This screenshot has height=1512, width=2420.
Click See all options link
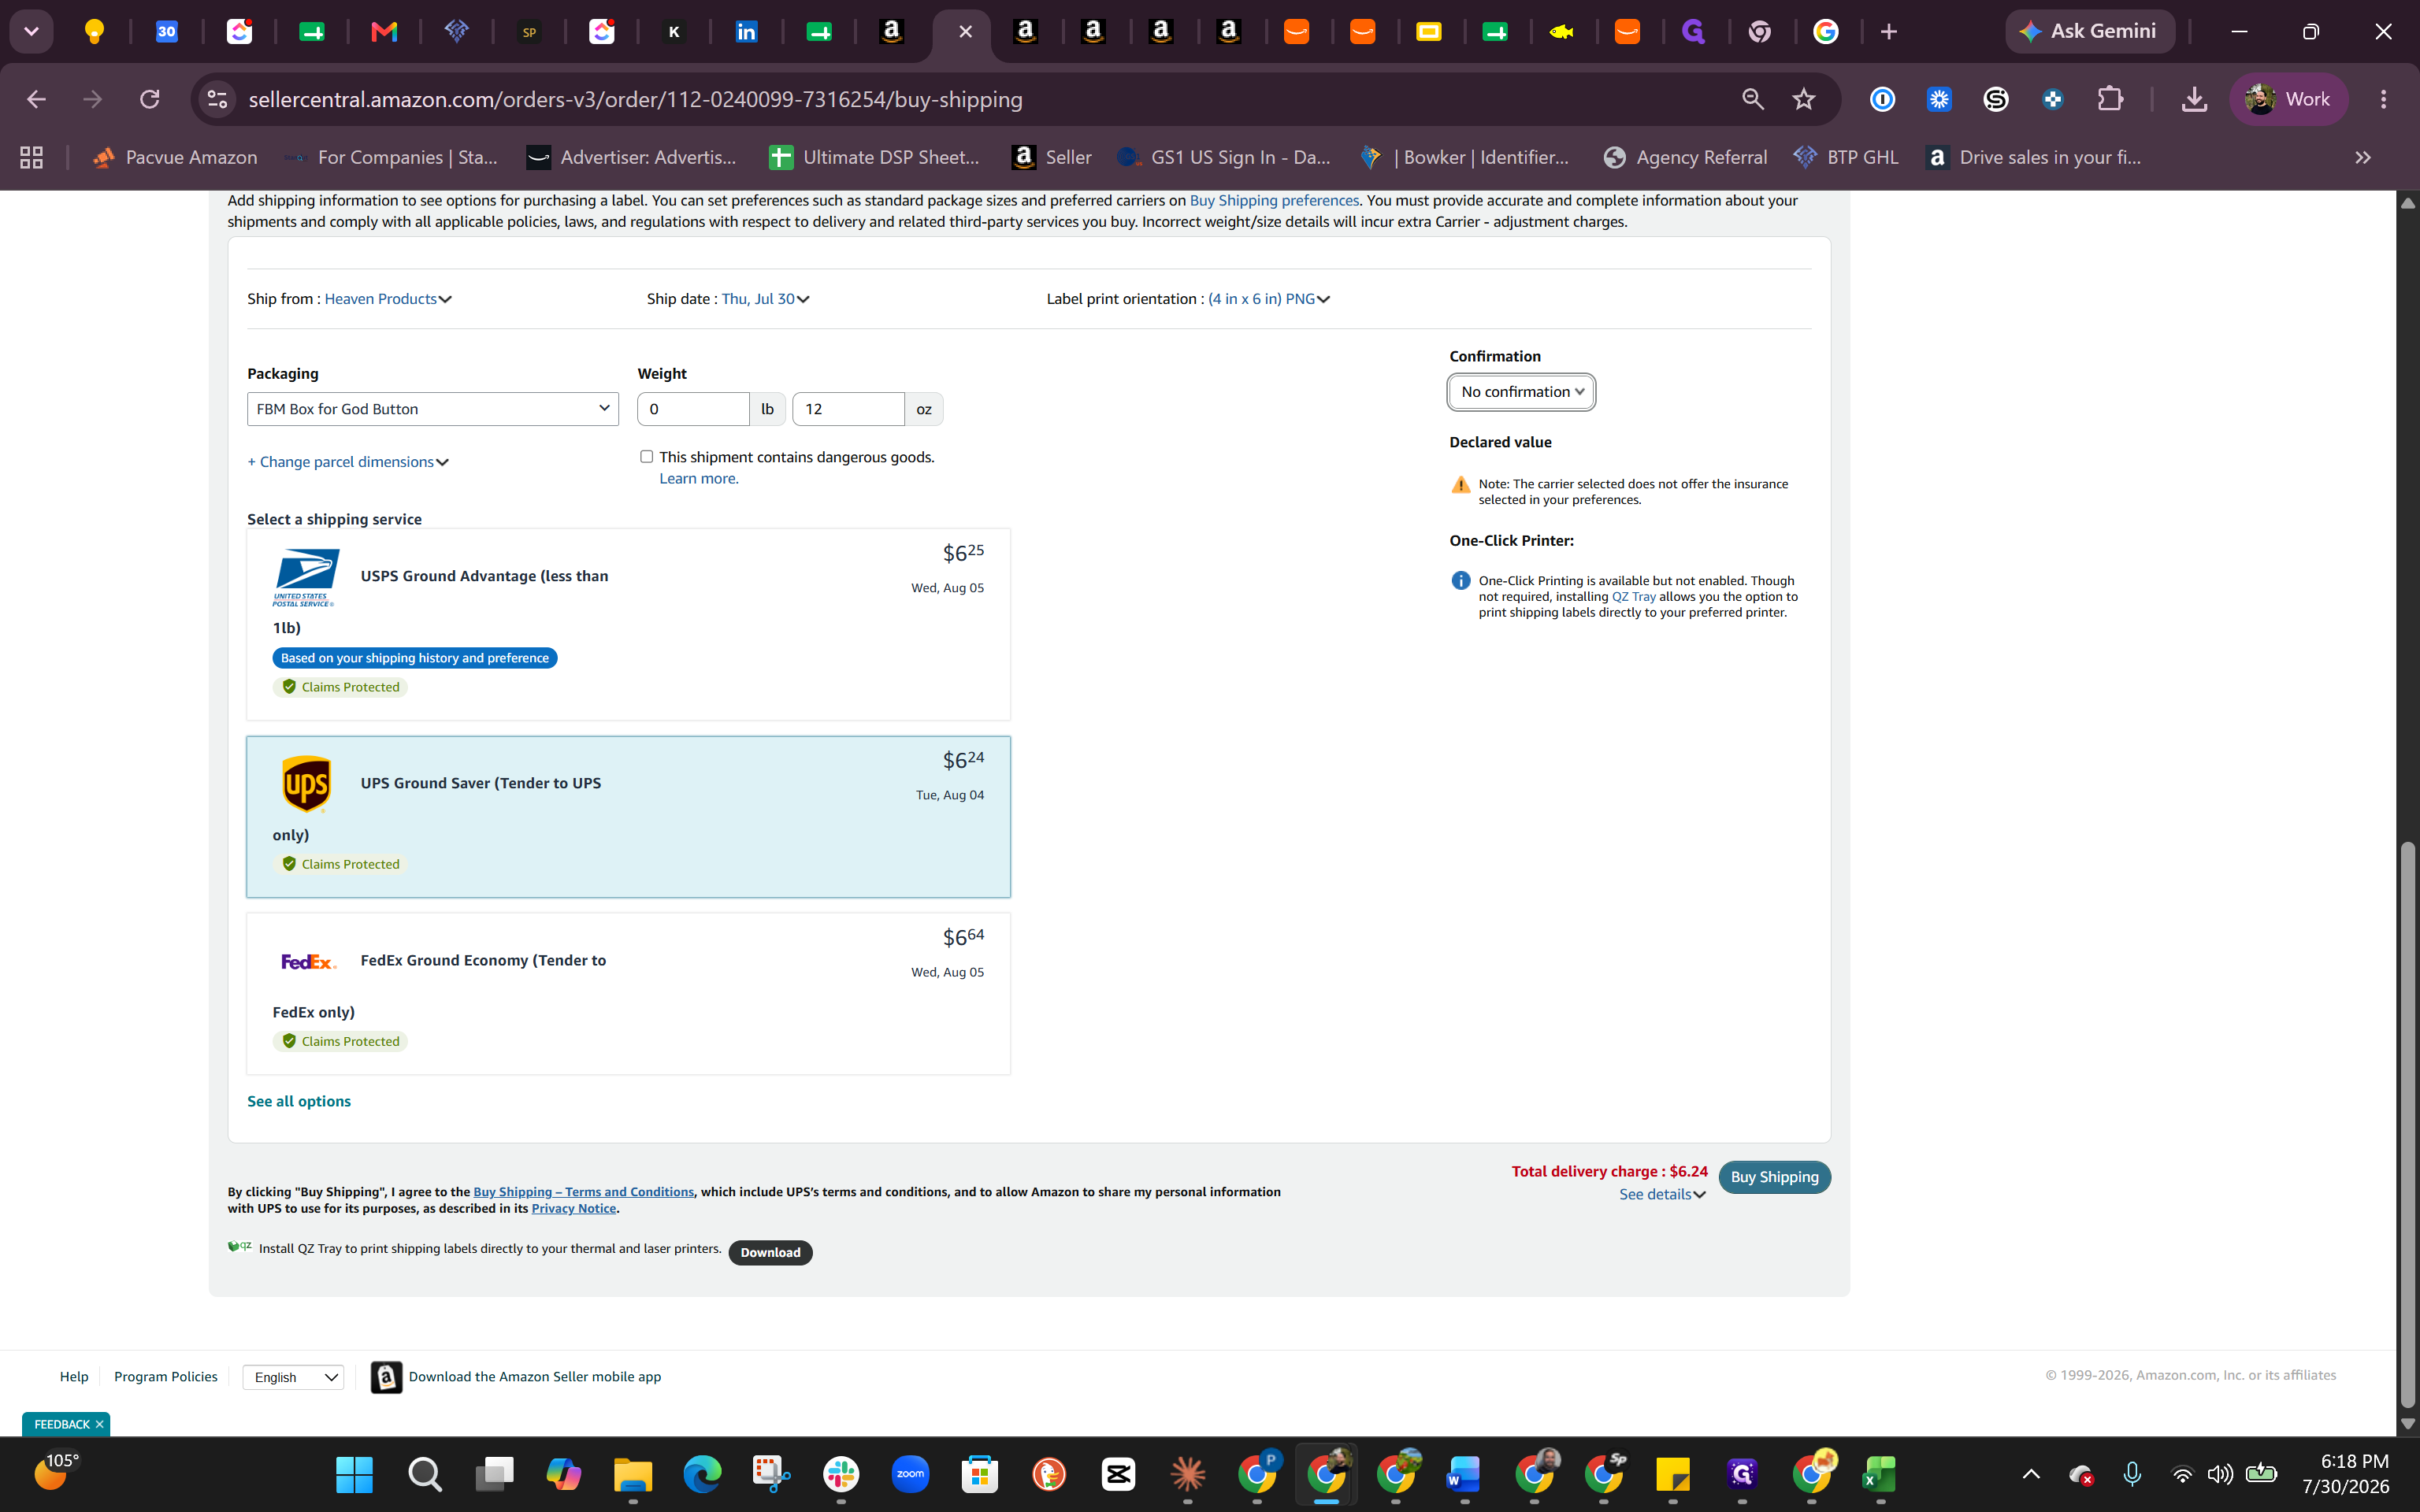click(299, 1101)
